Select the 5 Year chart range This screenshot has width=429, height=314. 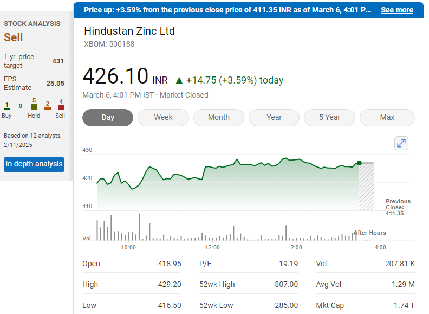tap(329, 117)
